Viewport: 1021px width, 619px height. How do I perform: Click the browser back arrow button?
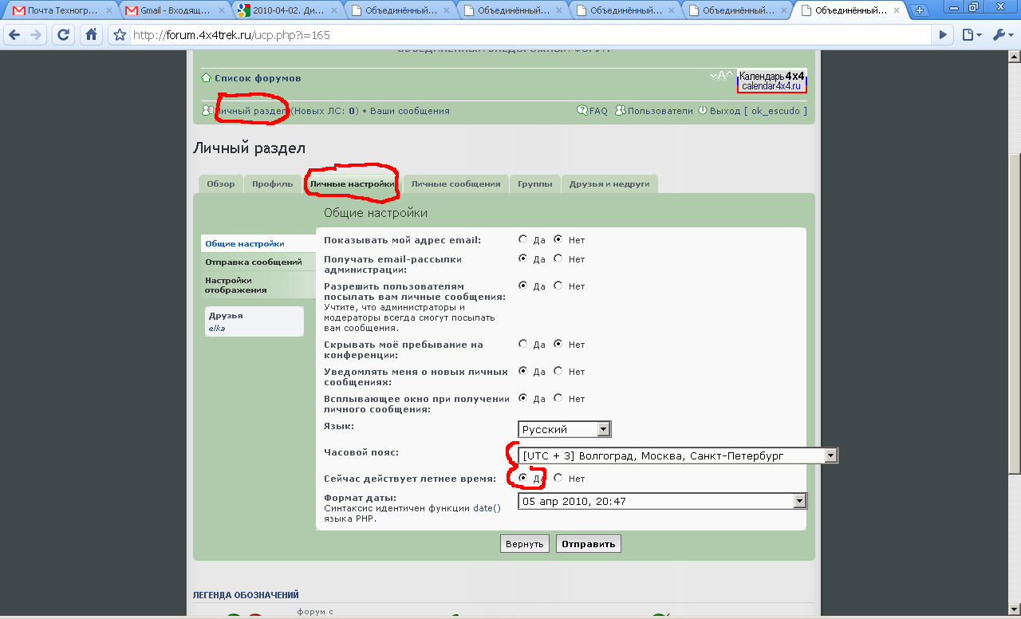click(14, 35)
